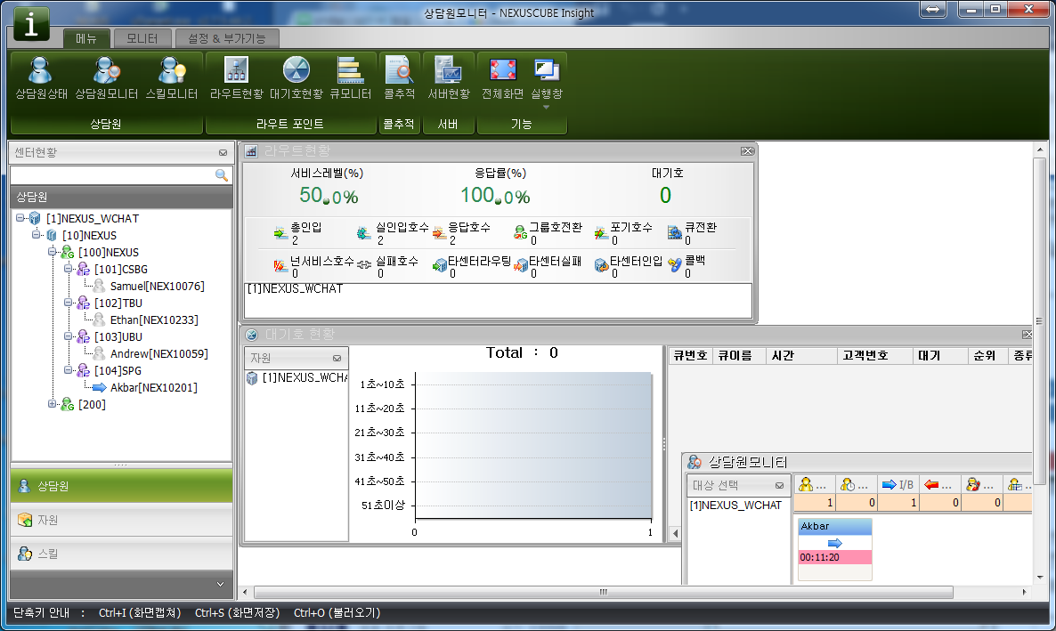Click the 큐전환 statistic icon
This screenshot has width=1056, height=631.
pos(675,233)
